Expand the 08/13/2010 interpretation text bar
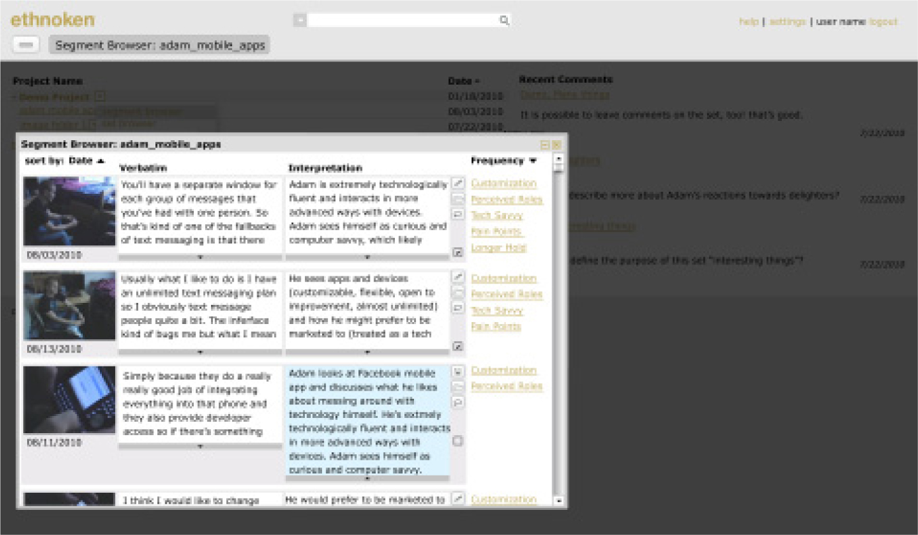This screenshot has height=535, width=918. coord(367,352)
